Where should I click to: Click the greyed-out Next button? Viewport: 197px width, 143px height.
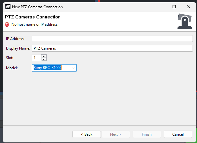[115, 134]
